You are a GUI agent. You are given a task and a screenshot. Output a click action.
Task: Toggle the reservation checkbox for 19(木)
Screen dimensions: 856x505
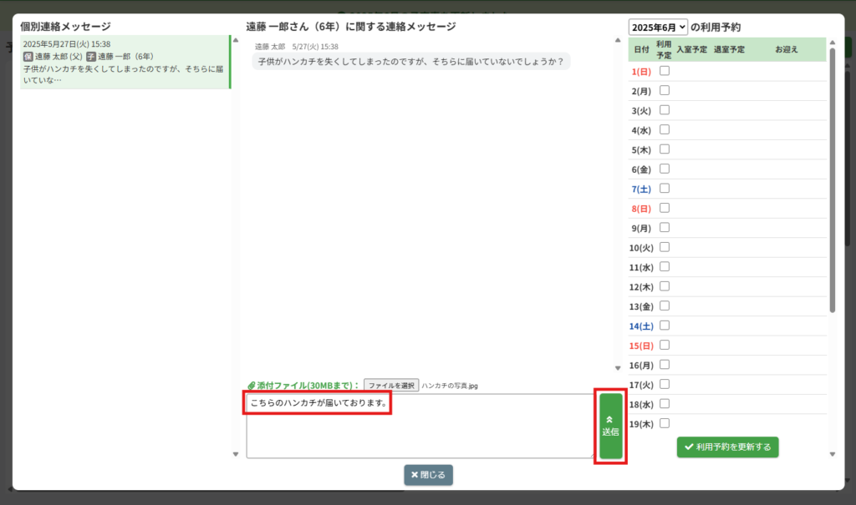pos(665,423)
